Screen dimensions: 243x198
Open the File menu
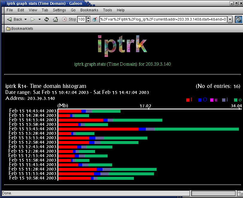(x=10, y=10)
